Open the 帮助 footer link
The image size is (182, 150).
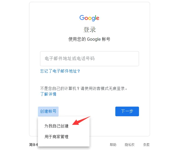click(113, 145)
